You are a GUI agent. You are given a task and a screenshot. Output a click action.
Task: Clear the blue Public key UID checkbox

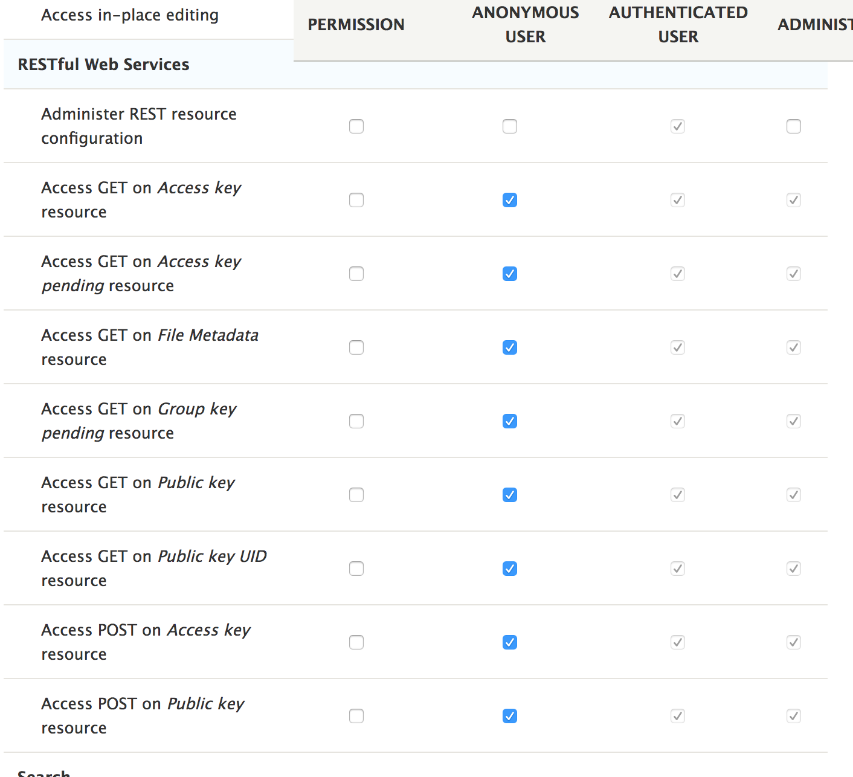click(x=510, y=569)
